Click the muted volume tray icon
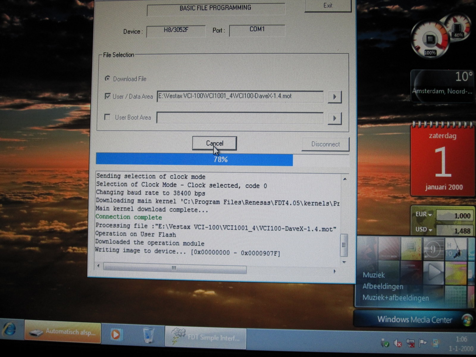The height and width of the screenshot is (357, 476). click(397, 344)
